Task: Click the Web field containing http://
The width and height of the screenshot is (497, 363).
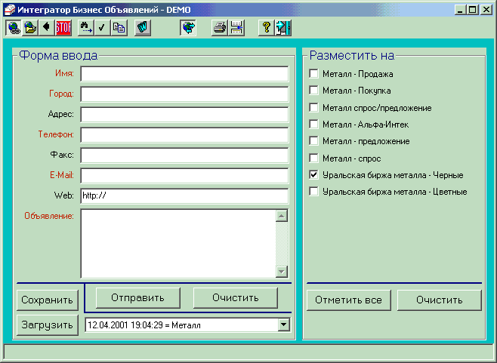Action: pos(184,195)
